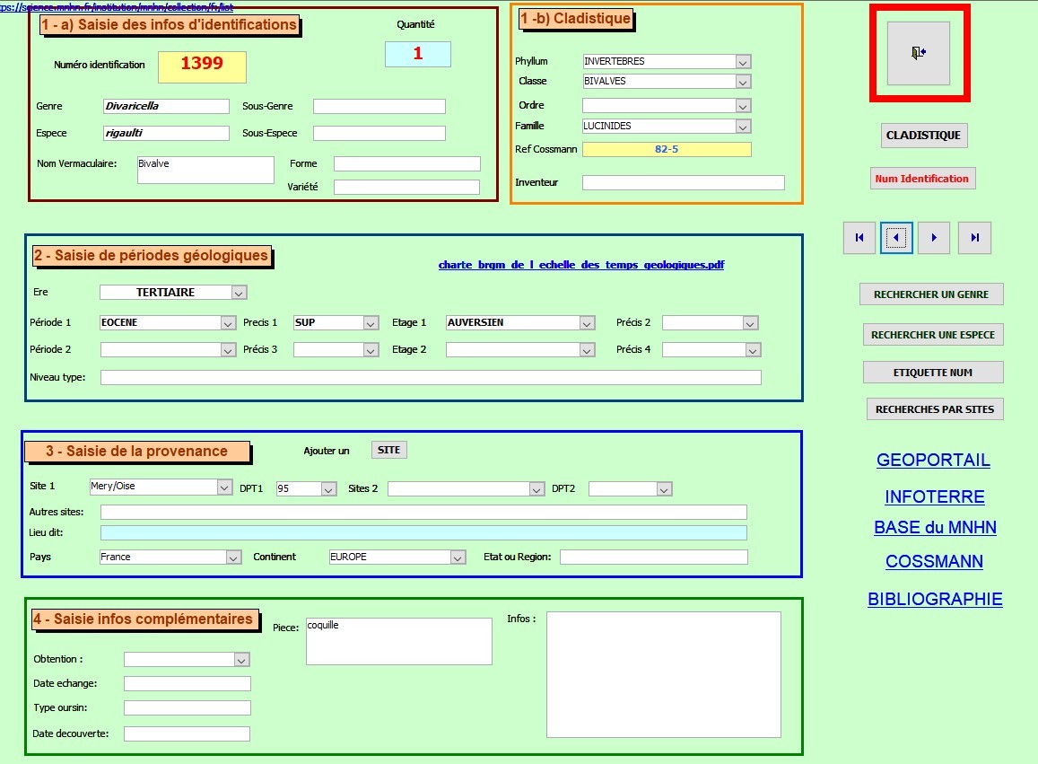Viewport: 1038px width, 764px height.
Task: Click into the Lieu dit field
Action: pos(423,533)
